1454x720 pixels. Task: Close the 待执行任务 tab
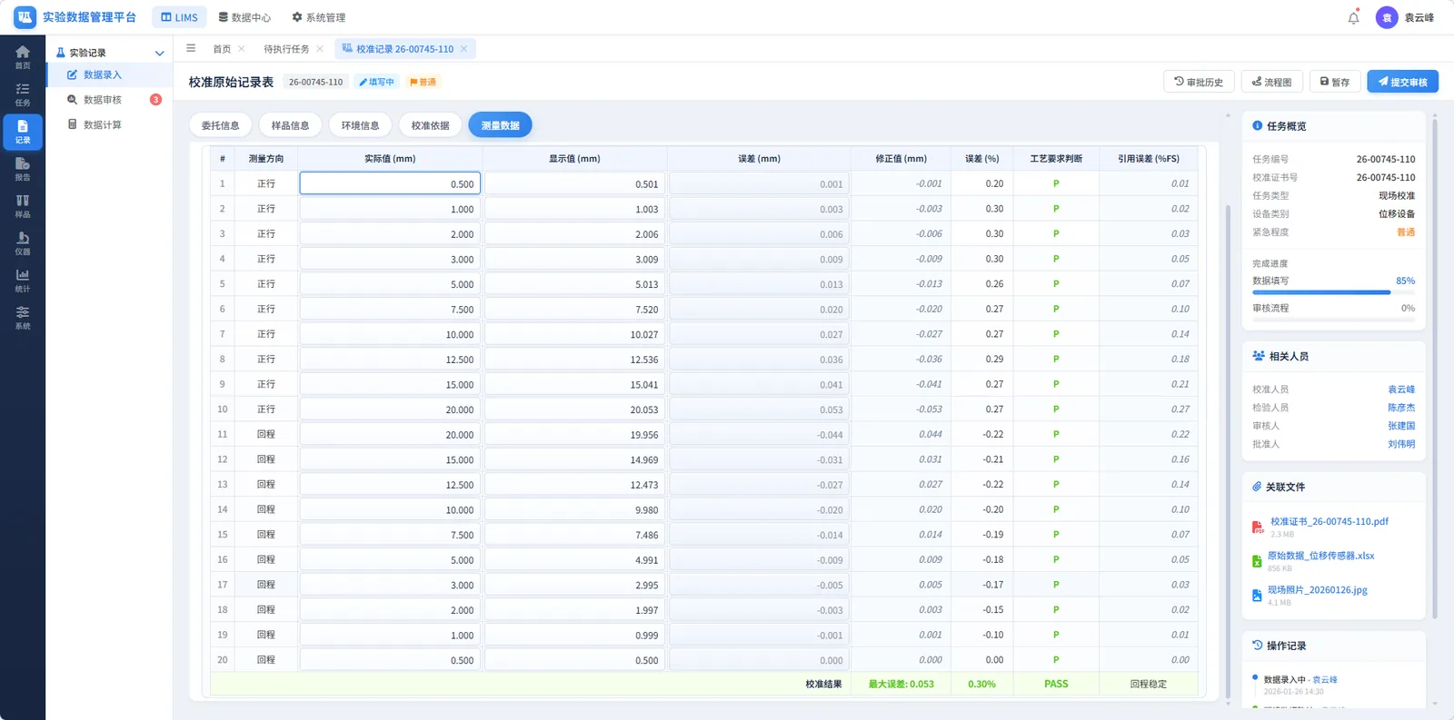(x=320, y=49)
